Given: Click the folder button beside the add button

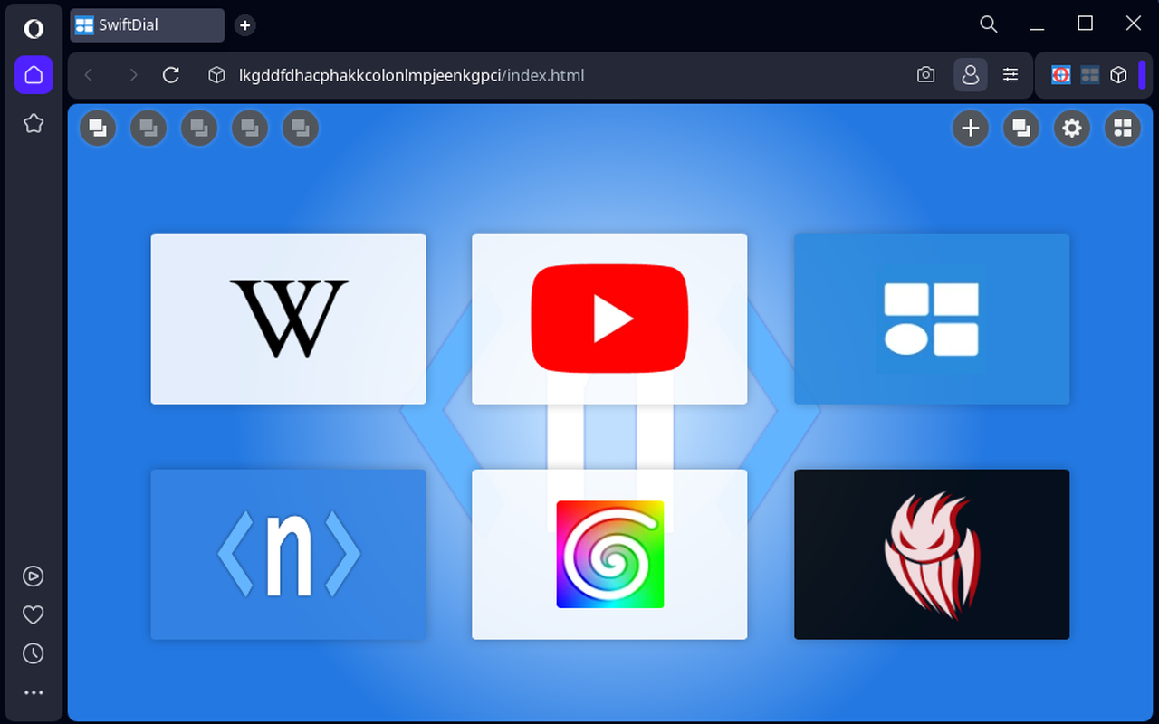Looking at the screenshot, I should tap(1021, 129).
